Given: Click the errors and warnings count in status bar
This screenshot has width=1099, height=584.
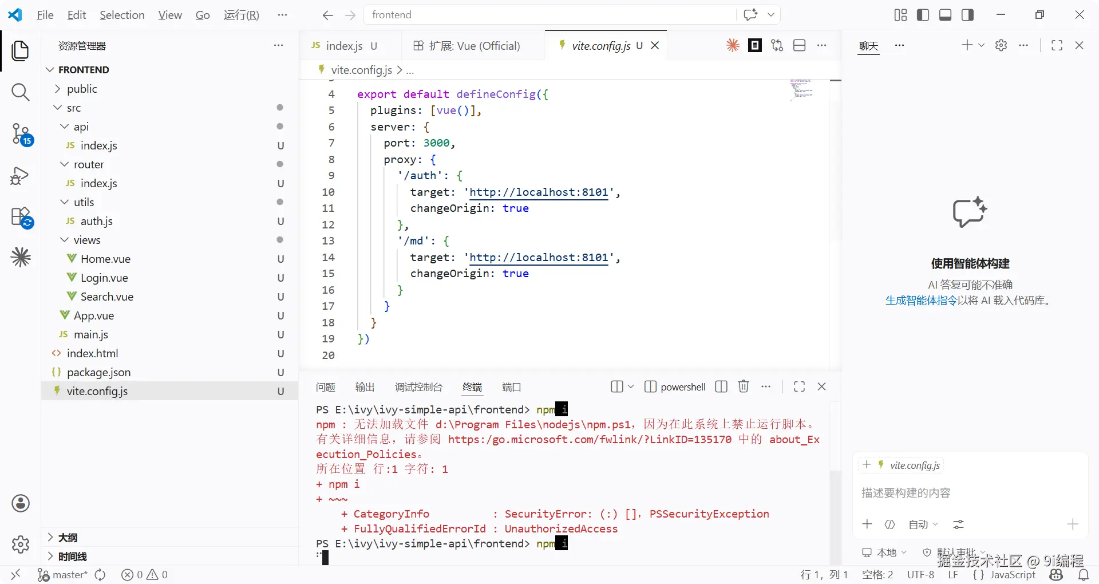Looking at the screenshot, I should pyautogui.click(x=144, y=575).
